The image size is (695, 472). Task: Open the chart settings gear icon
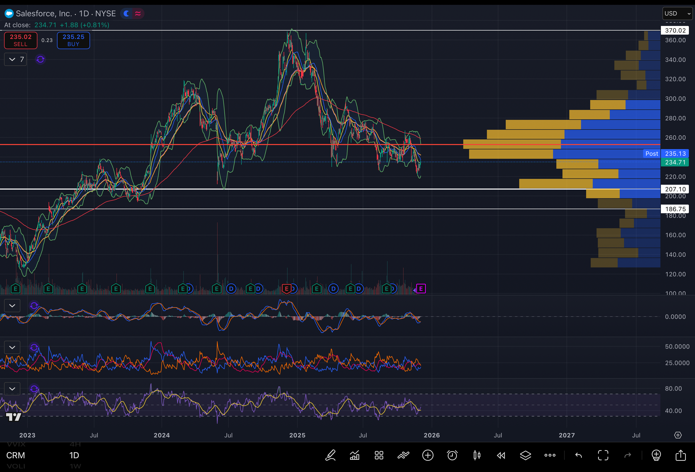click(x=678, y=435)
